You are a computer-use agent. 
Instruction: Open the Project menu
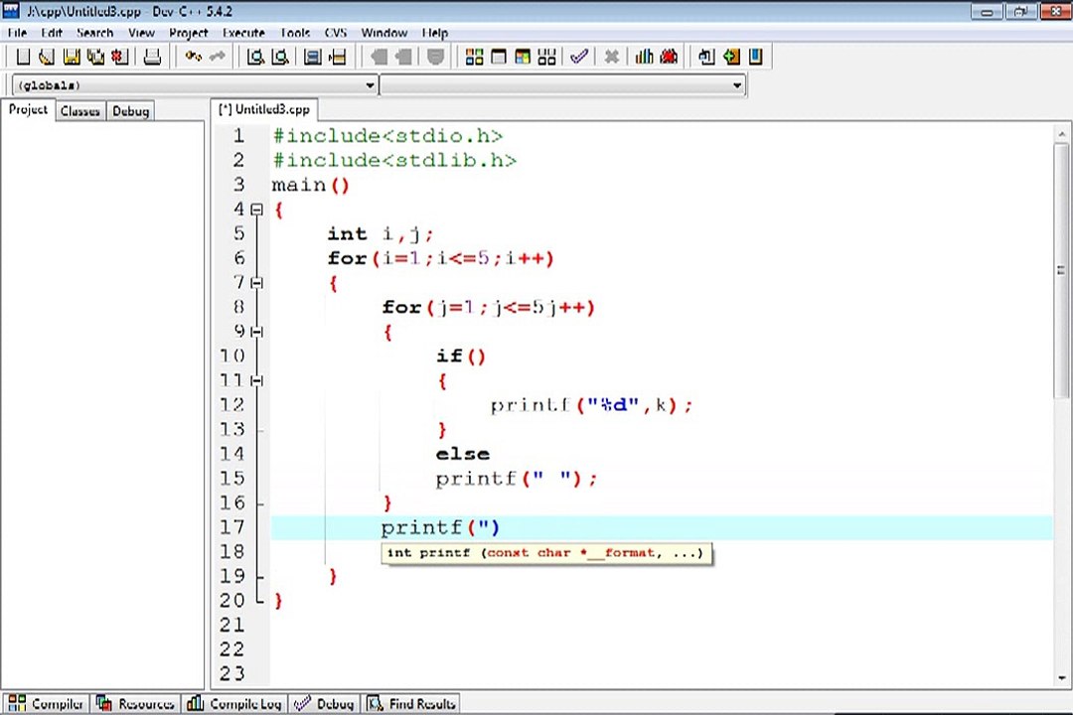pyautogui.click(x=188, y=32)
